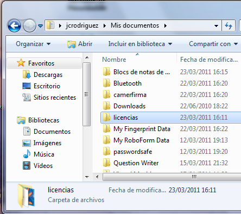
Task: Click the Bibliotecas library icon
Action: tap(21, 120)
